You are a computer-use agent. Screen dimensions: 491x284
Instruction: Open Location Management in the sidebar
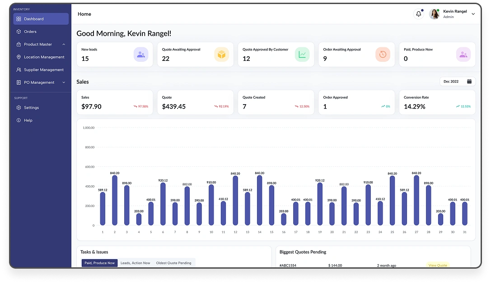[x=44, y=57]
